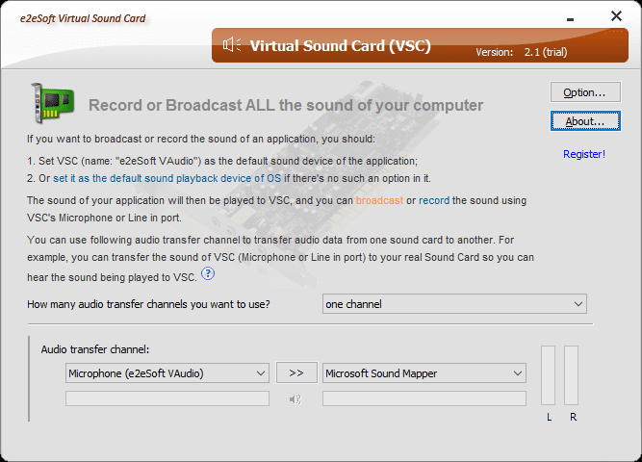
Task: Minimize the Virtual Sound Card window
Action: 575,16
